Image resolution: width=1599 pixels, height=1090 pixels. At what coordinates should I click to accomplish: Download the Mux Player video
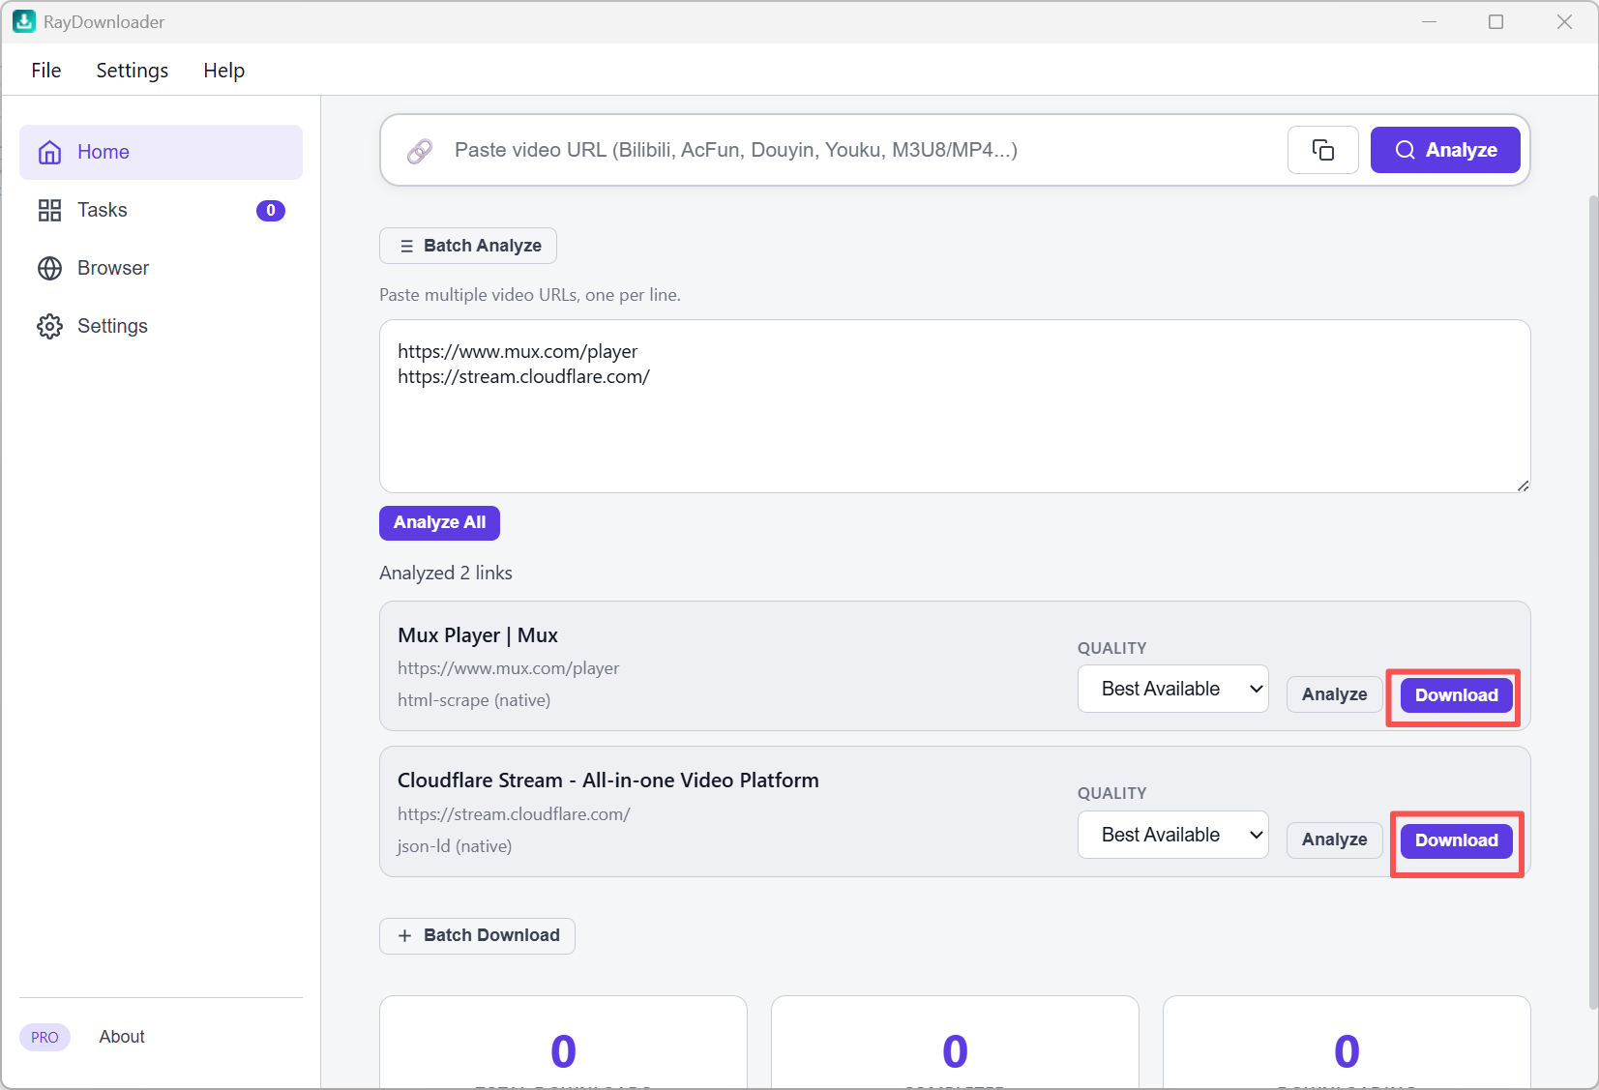point(1456,695)
